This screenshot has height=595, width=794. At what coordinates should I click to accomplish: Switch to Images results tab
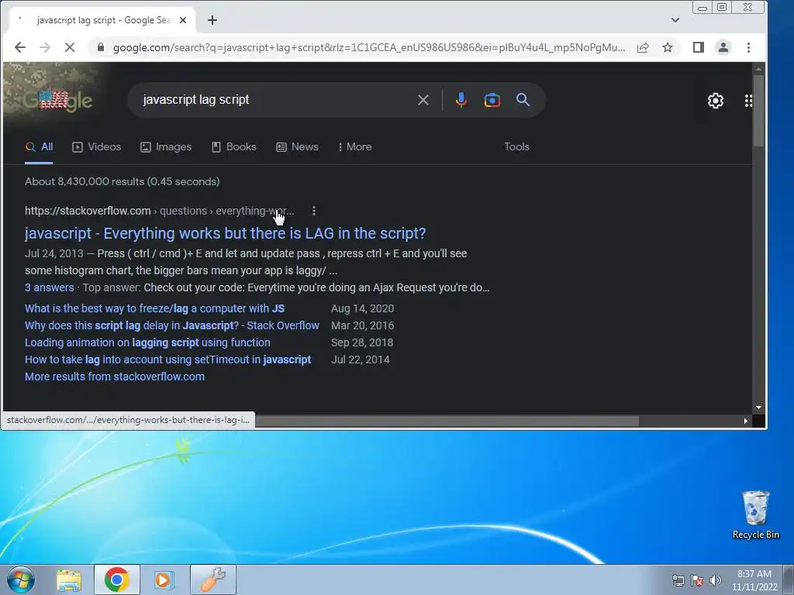tap(166, 146)
